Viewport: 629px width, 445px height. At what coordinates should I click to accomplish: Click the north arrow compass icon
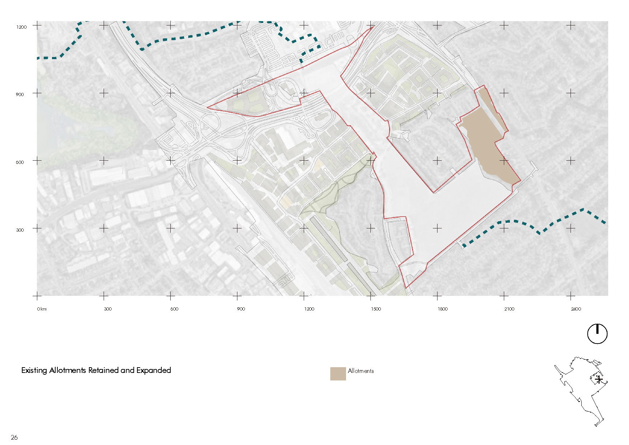pyautogui.click(x=597, y=334)
